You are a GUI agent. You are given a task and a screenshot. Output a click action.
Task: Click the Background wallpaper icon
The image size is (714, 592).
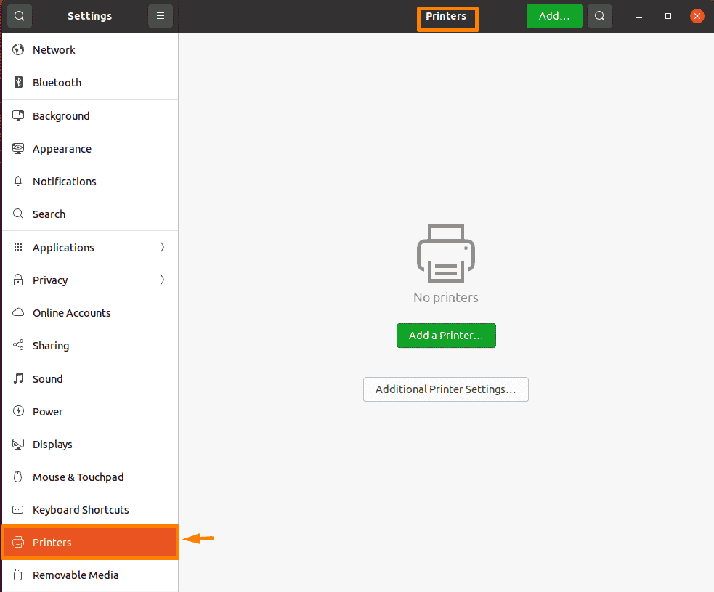pyautogui.click(x=17, y=115)
